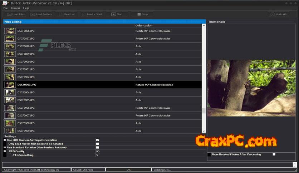This screenshot has height=173, width=299.
Task: Collapse the JPEG Quality settings group
Action: (5, 151)
